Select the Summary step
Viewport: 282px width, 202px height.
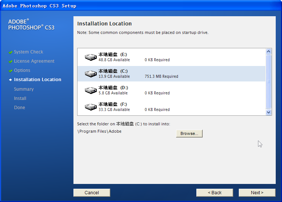[24, 89]
